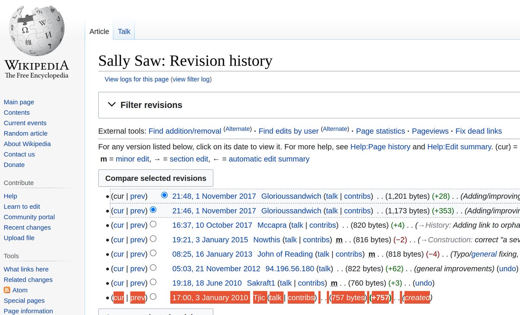The height and width of the screenshot is (315, 520).
Task: Open Current events in sidebar
Action: pyautogui.click(x=25, y=123)
